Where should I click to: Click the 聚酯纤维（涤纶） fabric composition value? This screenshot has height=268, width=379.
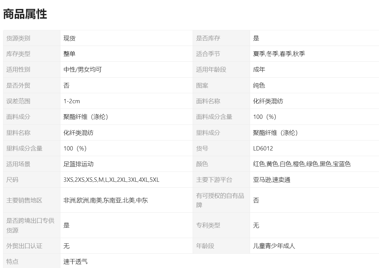coord(86,117)
